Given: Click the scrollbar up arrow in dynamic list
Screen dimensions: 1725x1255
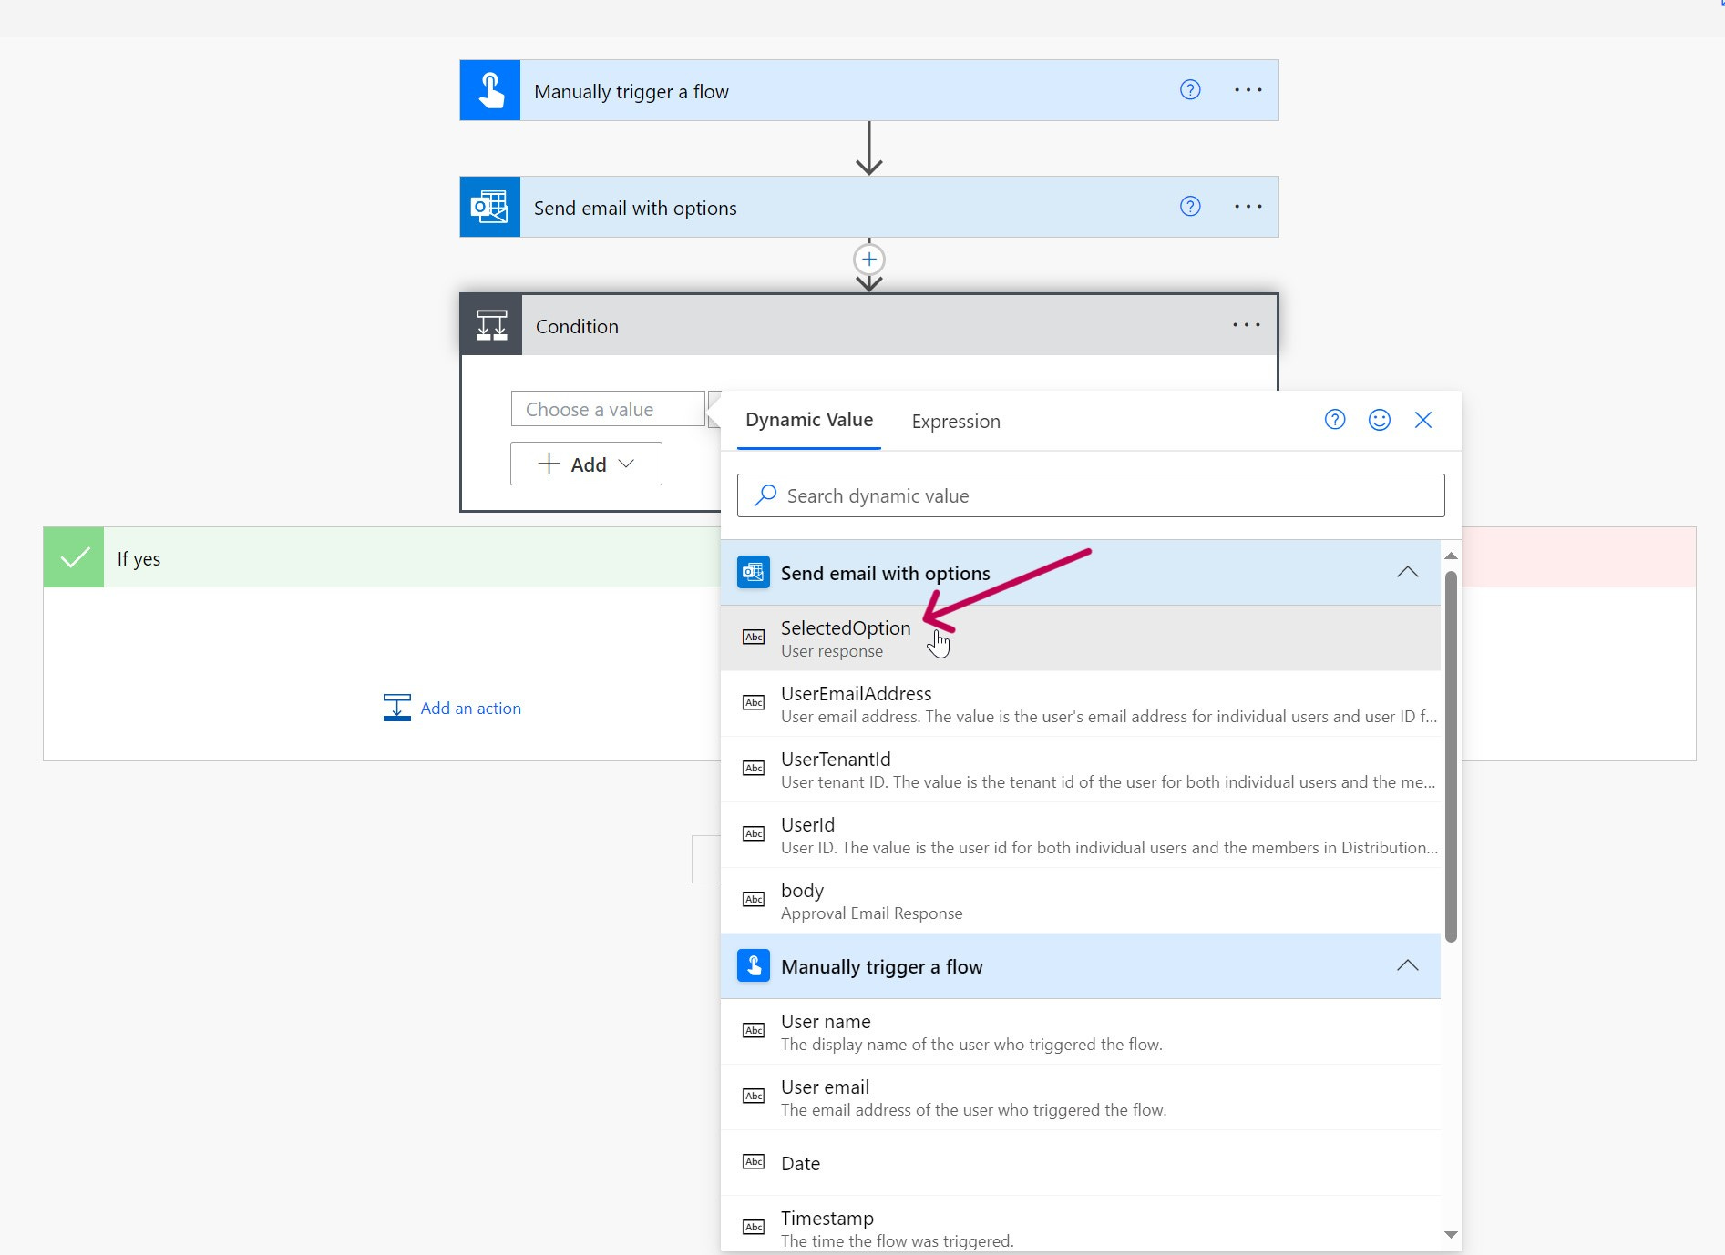Looking at the screenshot, I should (1452, 556).
